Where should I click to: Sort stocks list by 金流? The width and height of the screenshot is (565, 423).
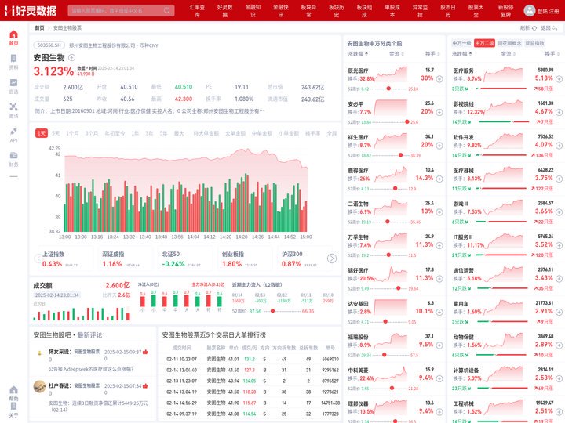[x=396, y=54]
